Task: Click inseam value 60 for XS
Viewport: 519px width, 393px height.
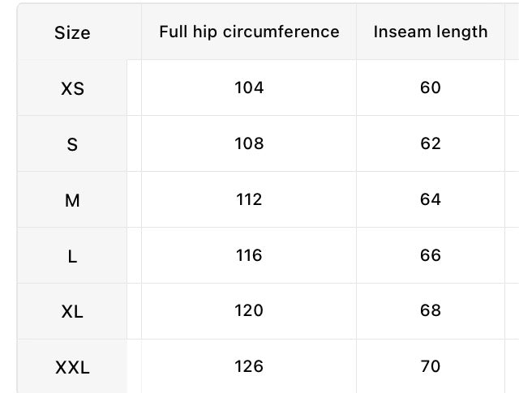Action: pyautogui.click(x=431, y=88)
